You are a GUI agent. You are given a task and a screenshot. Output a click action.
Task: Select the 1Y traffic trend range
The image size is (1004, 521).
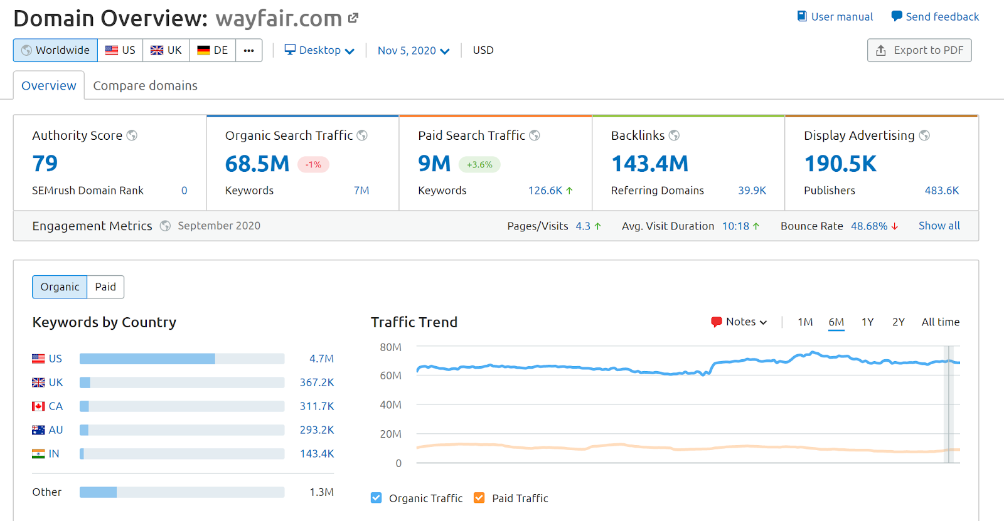point(867,322)
